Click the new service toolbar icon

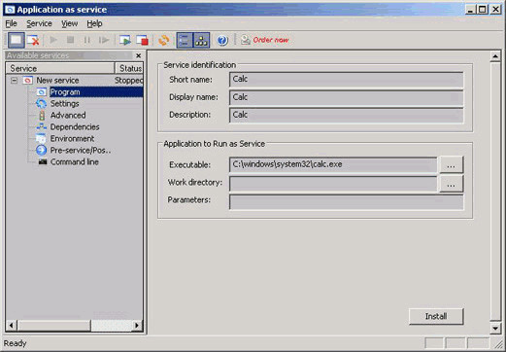[x=17, y=40]
